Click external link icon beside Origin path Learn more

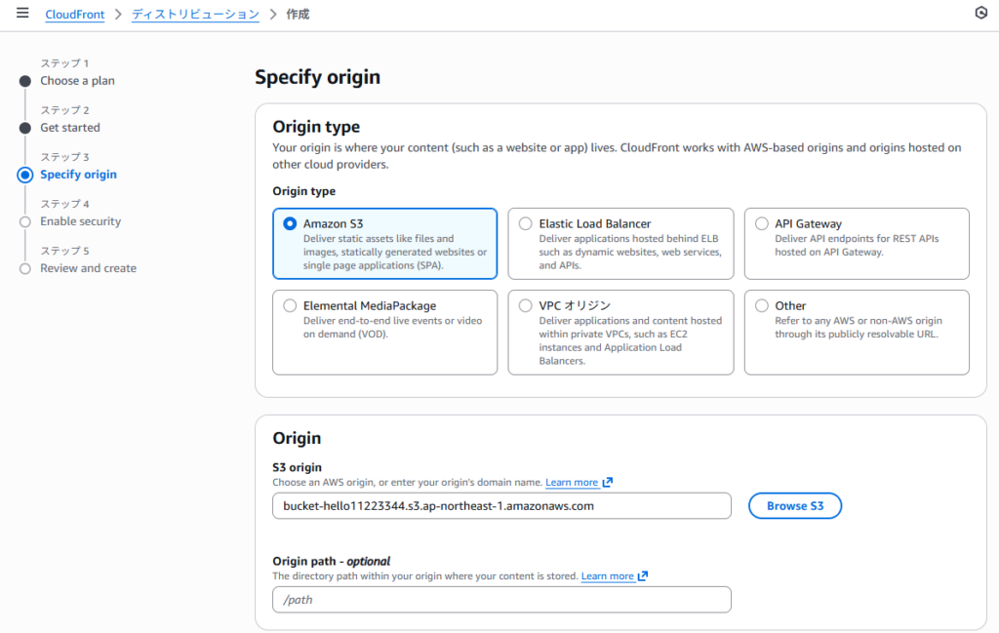[x=643, y=575]
